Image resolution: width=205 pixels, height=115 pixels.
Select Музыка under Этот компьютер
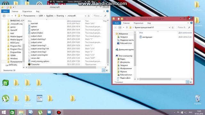tap(123, 72)
